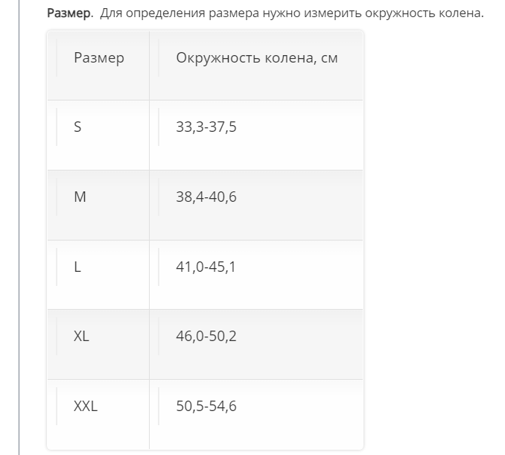This screenshot has height=455, width=505.
Task: Click the bold "Размер." label above the table
Action: coord(70,13)
